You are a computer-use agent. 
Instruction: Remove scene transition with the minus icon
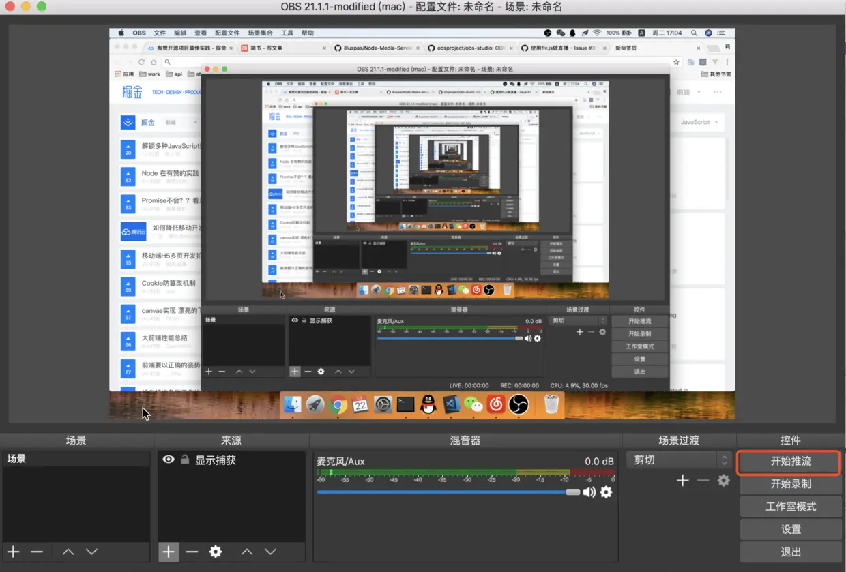(703, 481)
